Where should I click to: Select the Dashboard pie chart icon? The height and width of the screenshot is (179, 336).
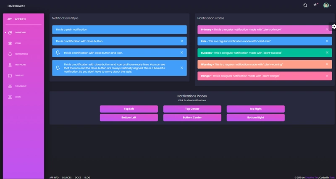click(x=10, y=33)
